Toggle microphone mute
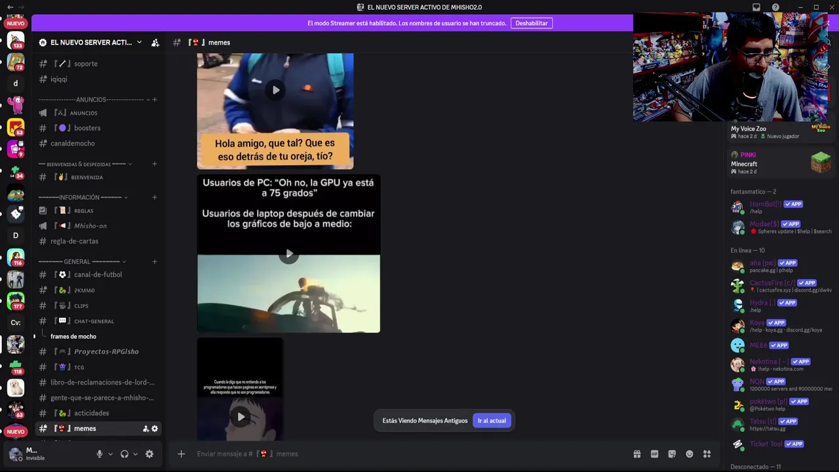Screen dimensions: 839x472 click(x=100, y=454)
